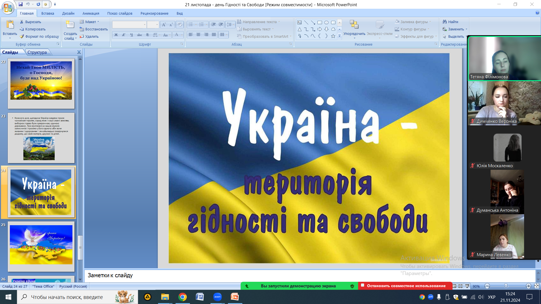541x304 pixels.
Task: Click Остановить совместное использование button
Action: point(405,286)
